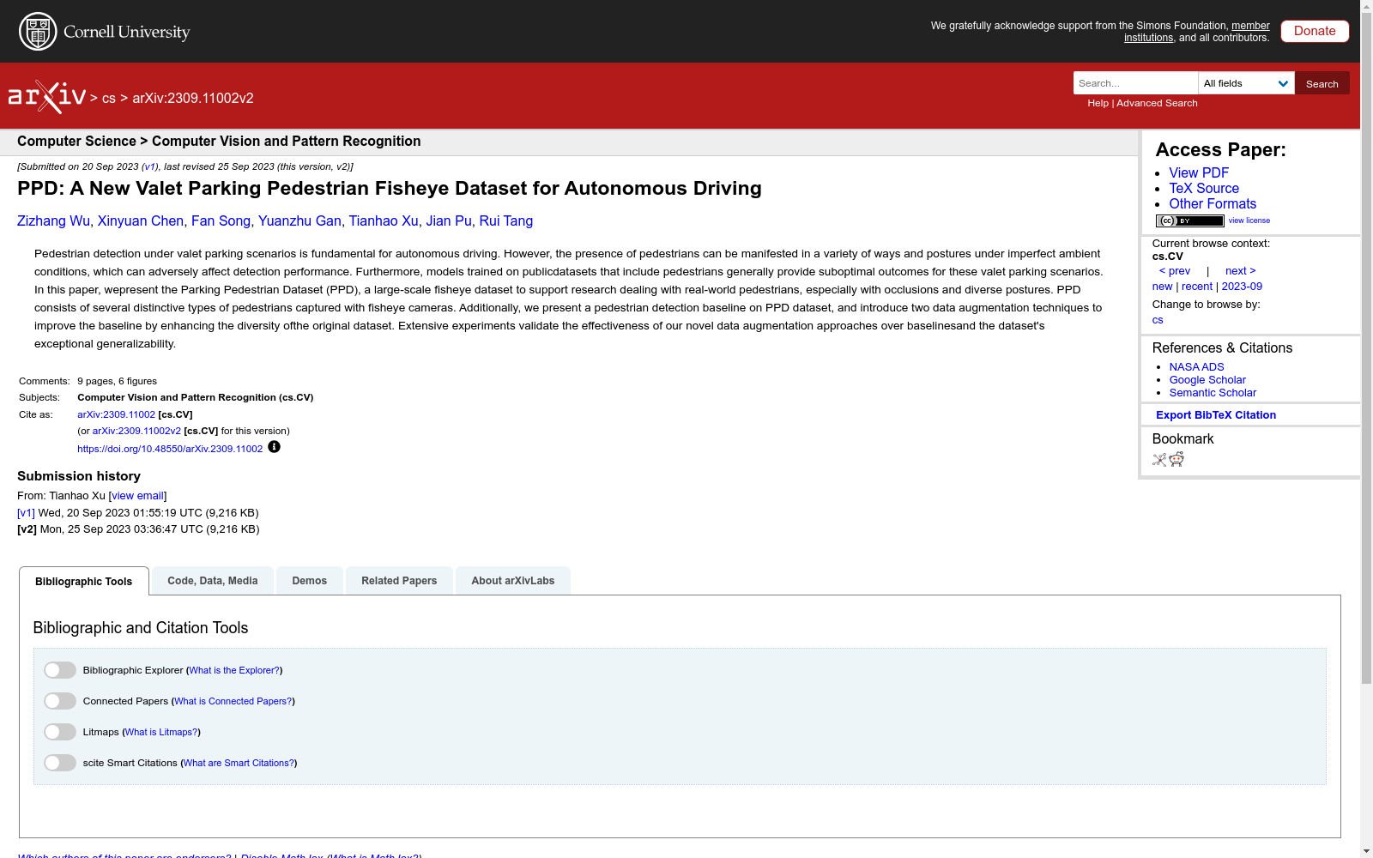This screenshot has width=1373, height=858.
Task: Open new cs.CV listings
Action: [x=1162, y=286]
